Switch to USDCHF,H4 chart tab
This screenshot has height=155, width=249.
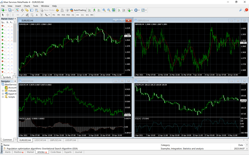(40, 140)
